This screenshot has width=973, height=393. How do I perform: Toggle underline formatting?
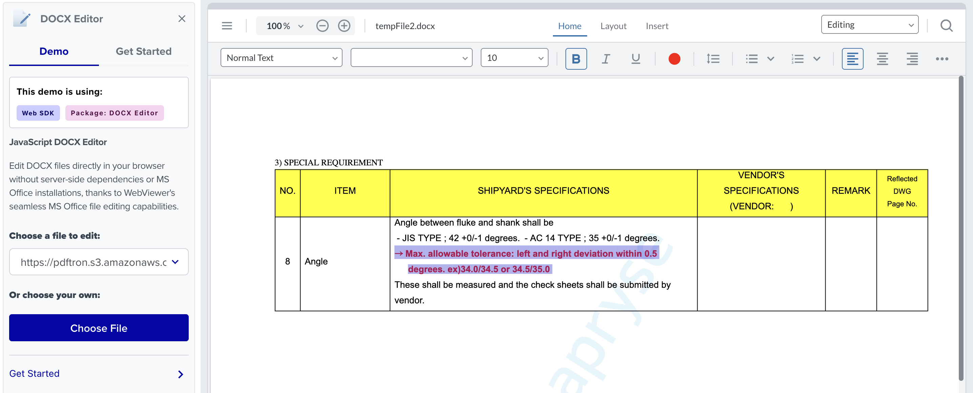pyautogui.click(x=636, y=59)
